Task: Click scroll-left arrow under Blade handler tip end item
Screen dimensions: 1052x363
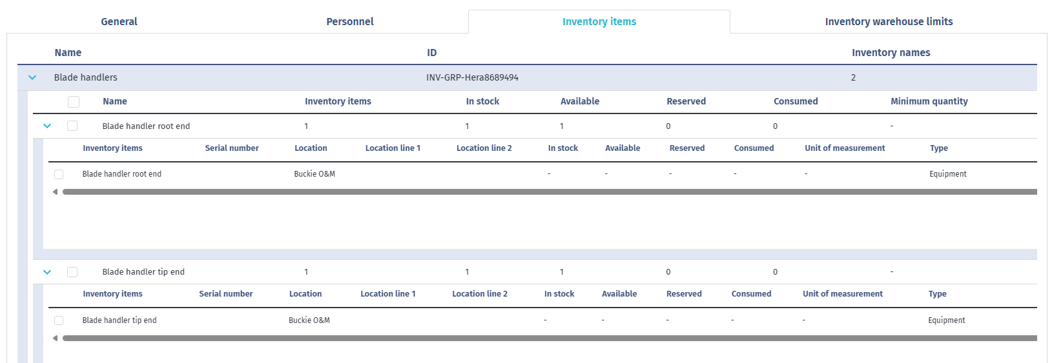Action: pos(56,338)
